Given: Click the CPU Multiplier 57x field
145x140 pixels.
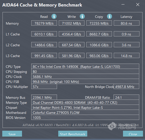Looking at the screenshot, I should [44, 87].
